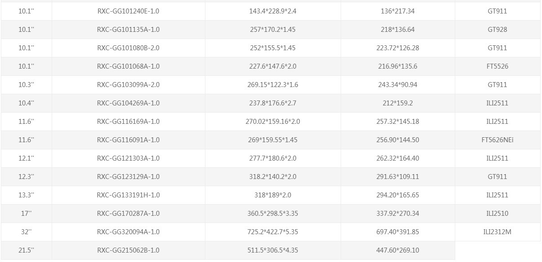The image size is (542, 262).
Task: Select the ILI2510 controller cell
Action: pos(497,214)
